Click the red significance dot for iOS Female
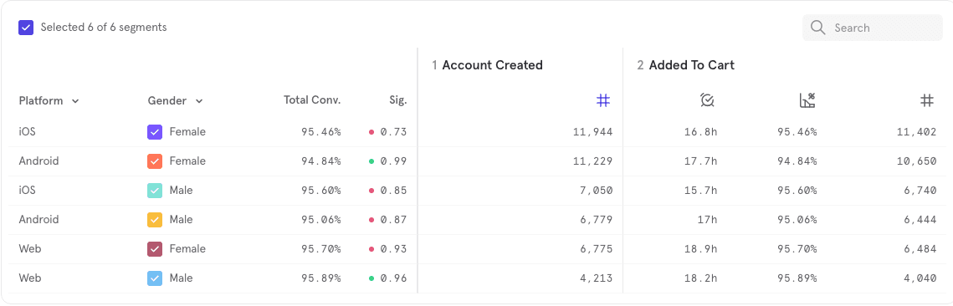This screenshot has width=953, height=306. tap(371, 132)
